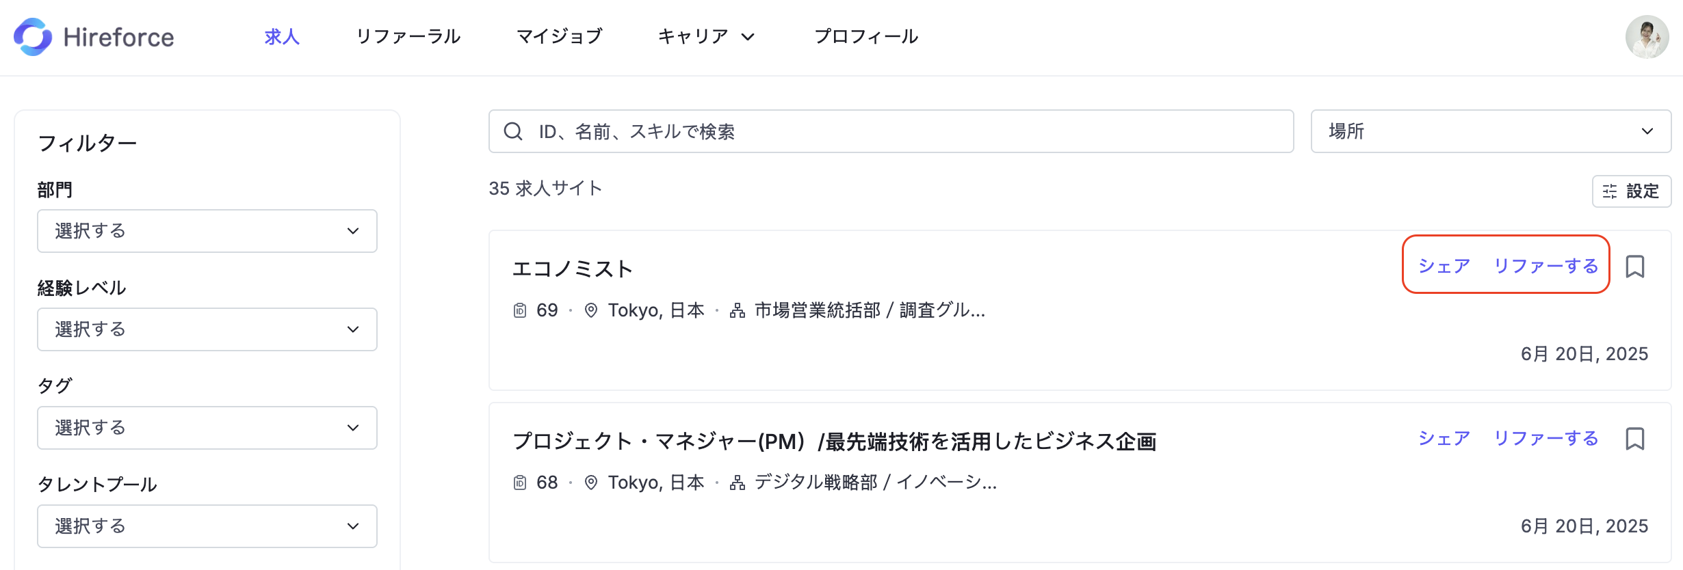Viewport: 1683px width, 570px height.
Task: Open the キャリア menu
Action: (706, 36)
